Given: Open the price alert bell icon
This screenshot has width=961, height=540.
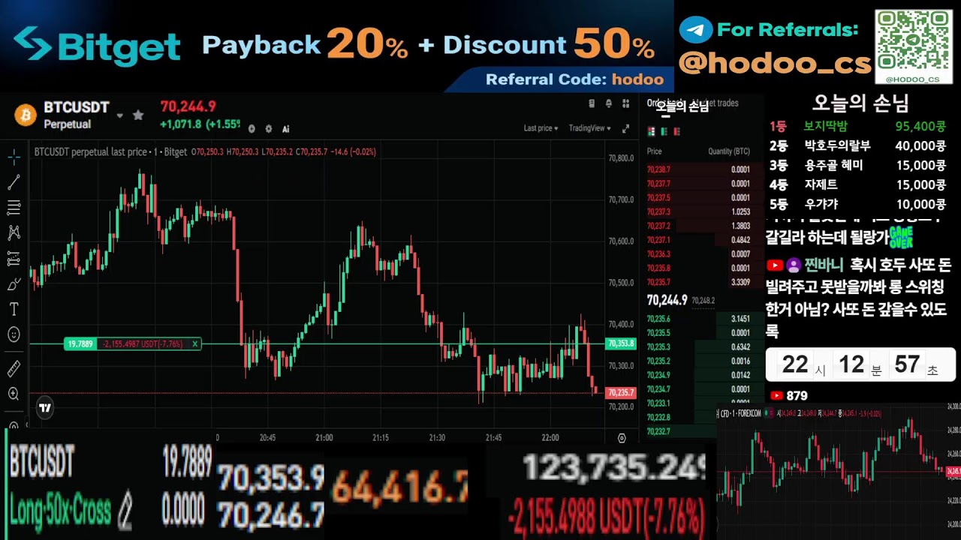Looking at the screenshot, I should [608, 103].
